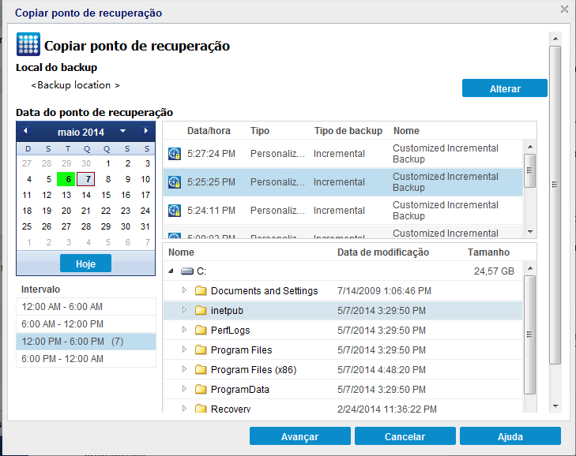Sort by Tipo de backup column header
576x456 pixels.
[x=348, y=131]
